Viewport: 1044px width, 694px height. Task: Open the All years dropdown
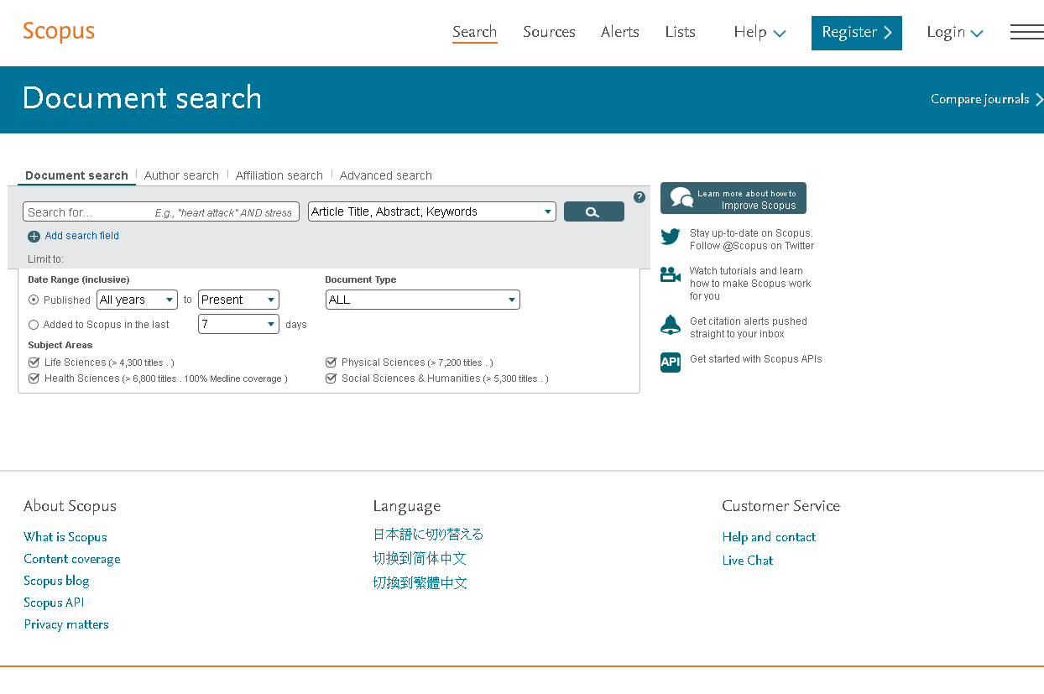click(x=137, y=300)
